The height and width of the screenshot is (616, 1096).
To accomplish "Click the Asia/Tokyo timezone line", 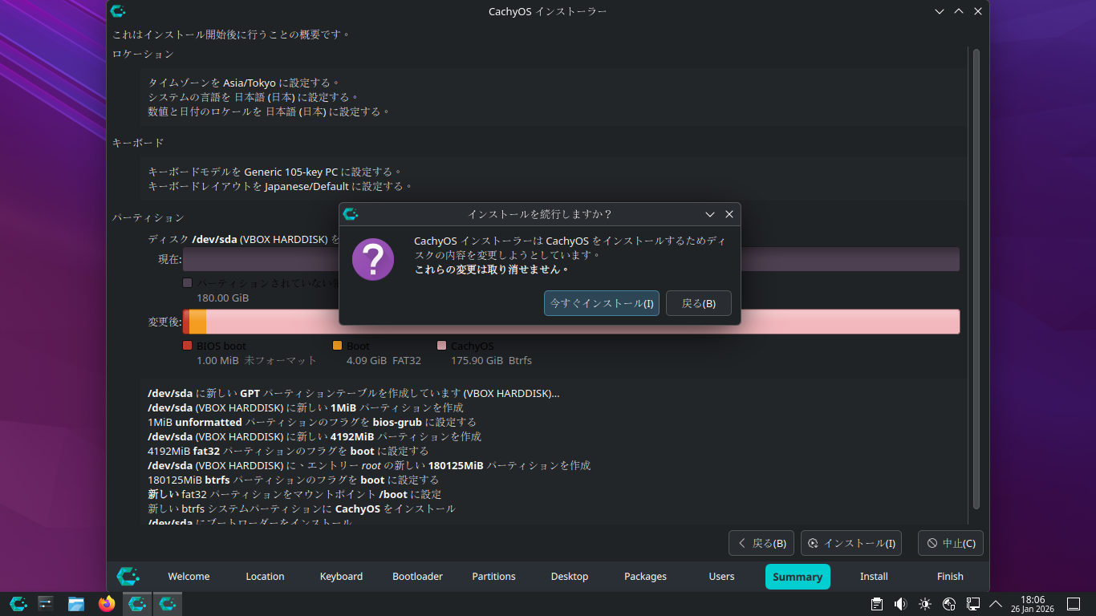I will click(245, 83).
